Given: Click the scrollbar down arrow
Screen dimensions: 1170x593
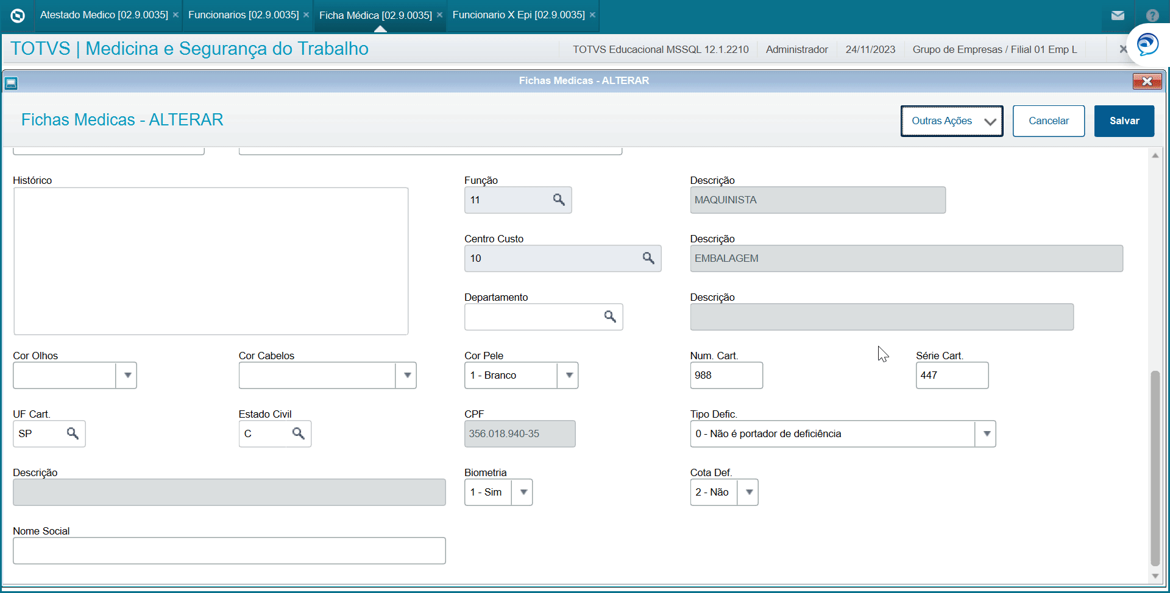Looking at the screenshot, I should (1155, 576).
